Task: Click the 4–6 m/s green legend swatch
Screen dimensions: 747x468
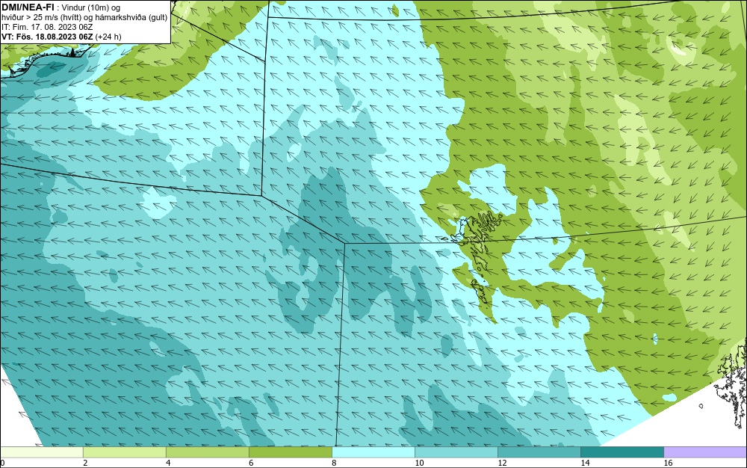Action: 207,452
